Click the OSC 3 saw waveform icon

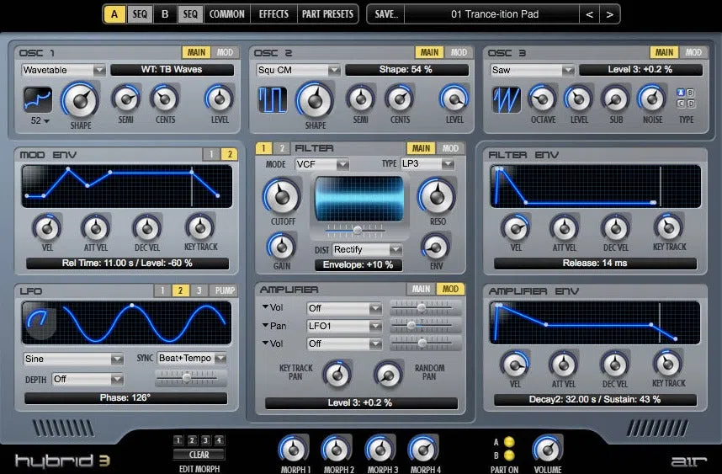tap(507, 99)
